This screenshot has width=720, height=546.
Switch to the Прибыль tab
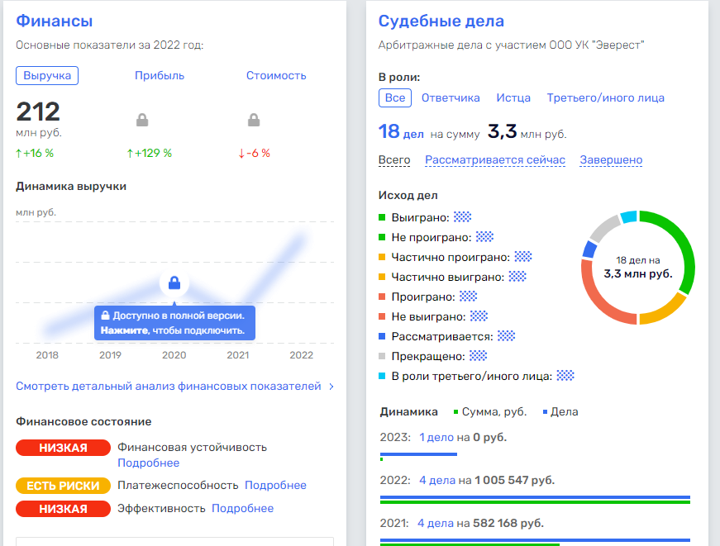pos(160,76)
